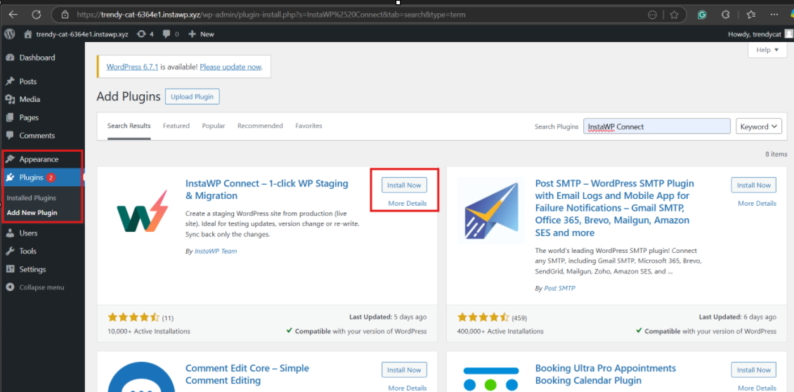Install the Booking Ultra Pro plugin
This screenshot has width=794, height=392.
coord(754,370)
